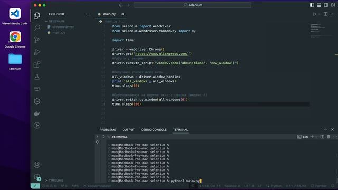The height and width of the screenshot is (190, 338).
Task: Create a new terminal with plus icon
Action: click(312, 137)
